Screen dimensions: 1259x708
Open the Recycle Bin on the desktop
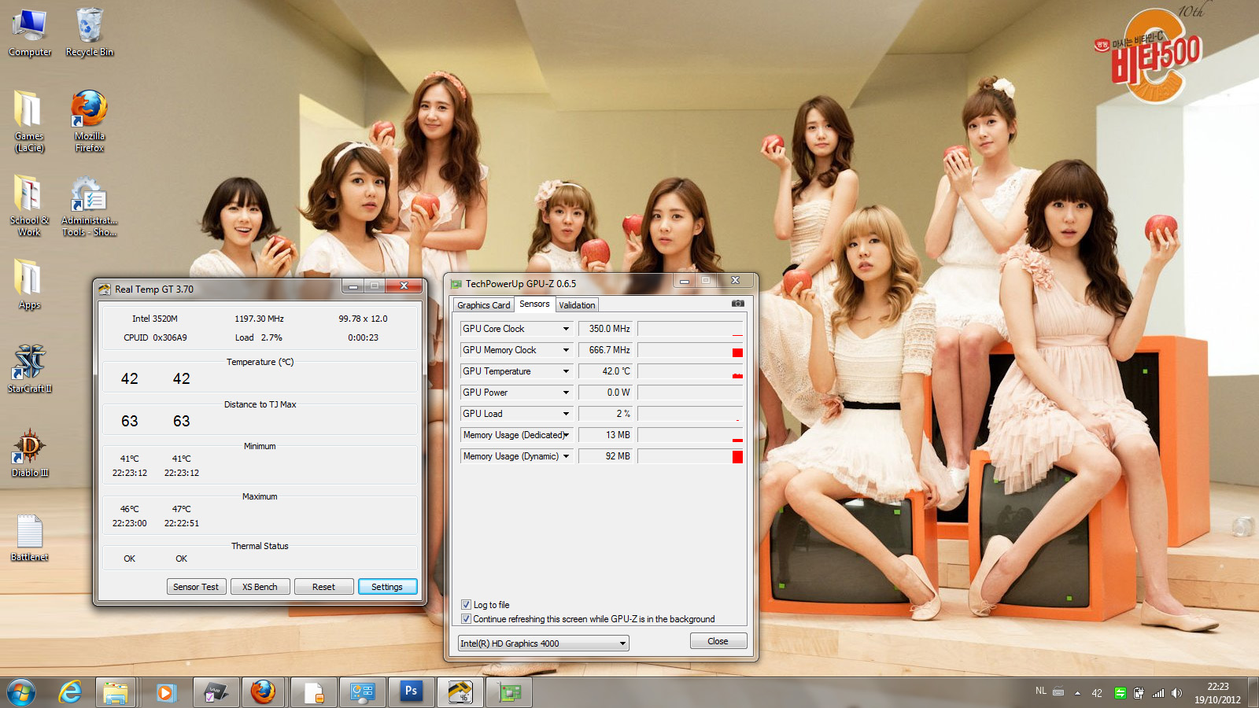(89, 27)
